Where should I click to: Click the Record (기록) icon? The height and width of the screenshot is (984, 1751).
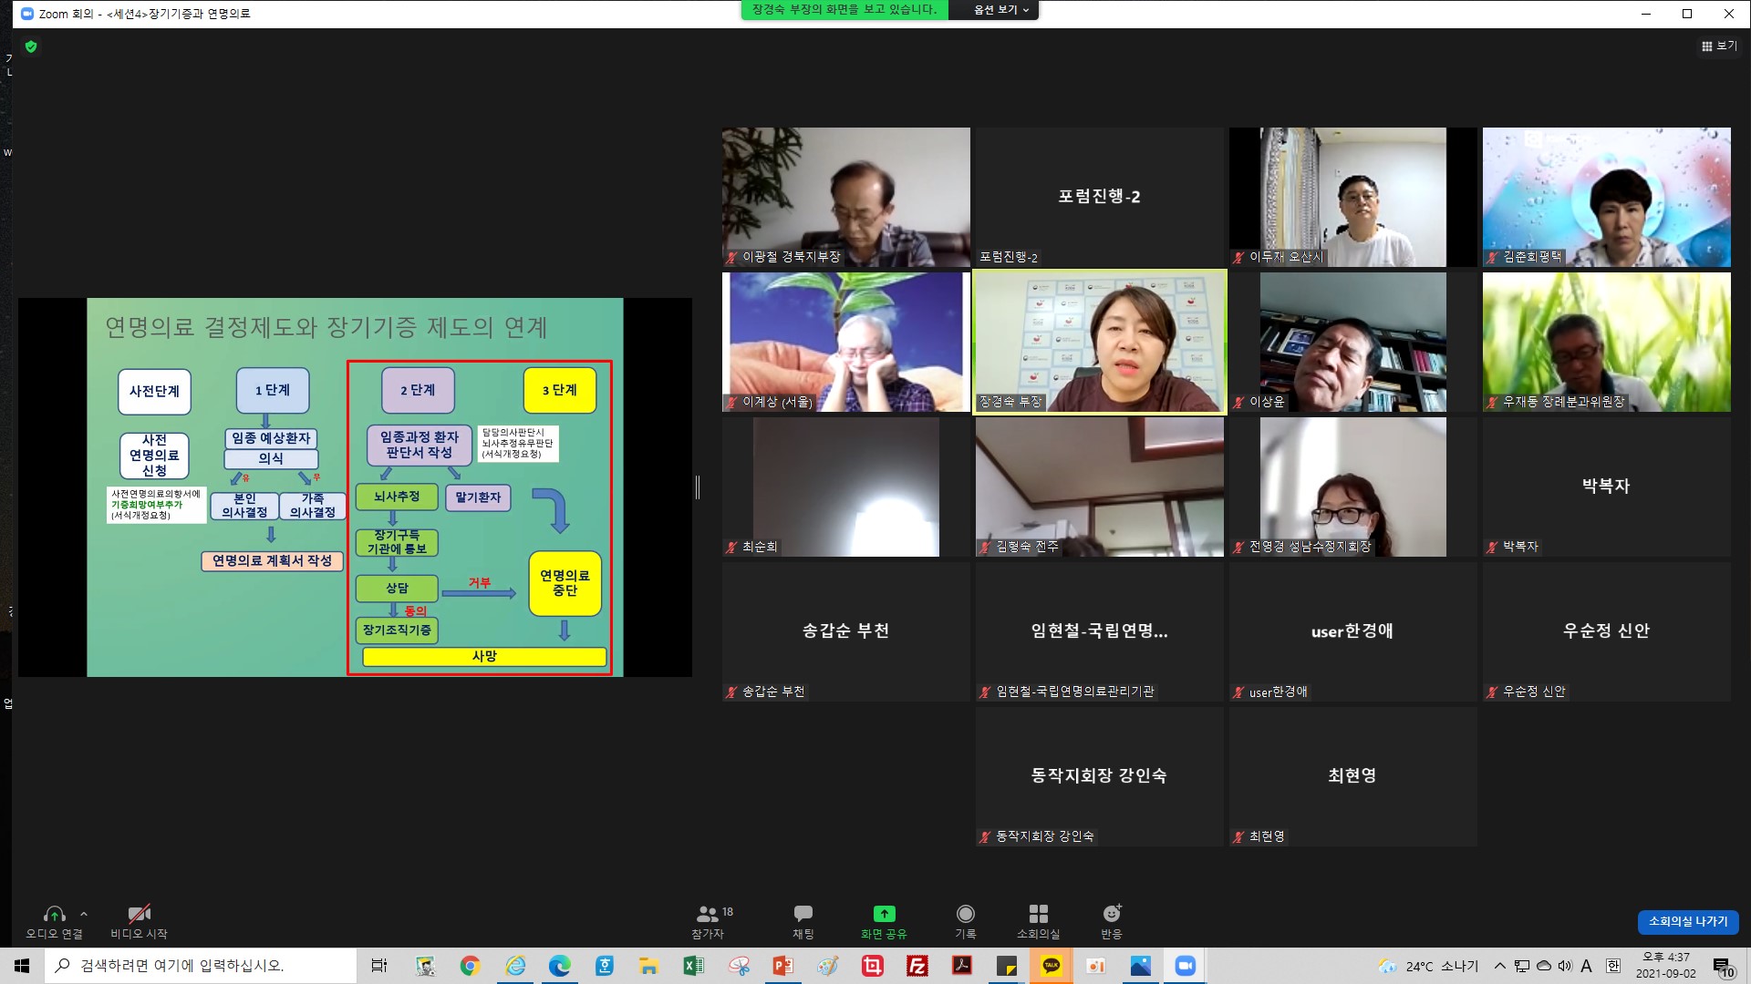click(965, 914)
